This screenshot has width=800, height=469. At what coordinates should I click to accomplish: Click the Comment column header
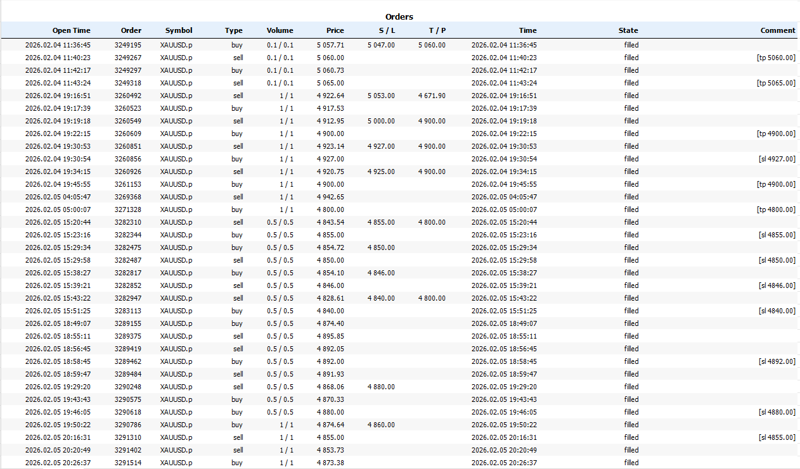coord(777,30)
